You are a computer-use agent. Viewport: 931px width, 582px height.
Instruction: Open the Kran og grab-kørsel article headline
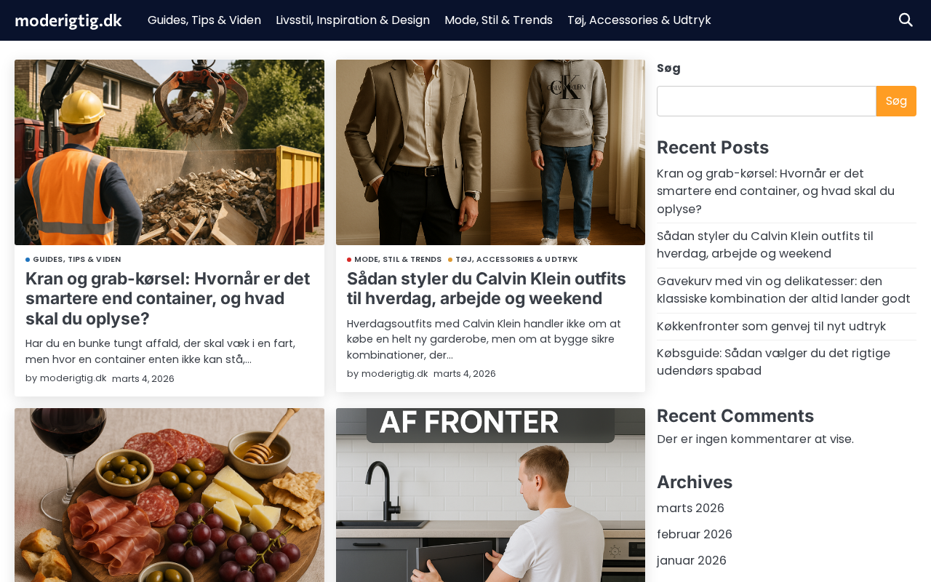point(168,298)
